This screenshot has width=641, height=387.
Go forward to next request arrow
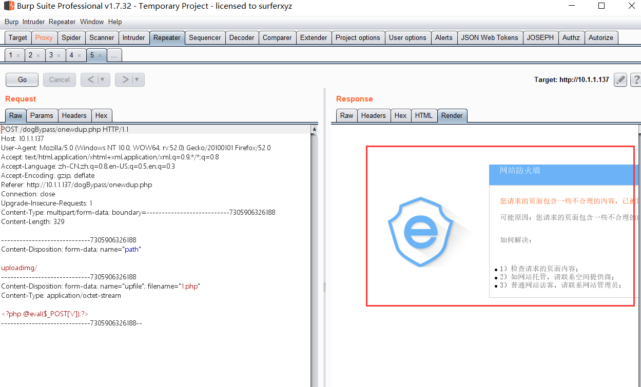pos(125,79)
